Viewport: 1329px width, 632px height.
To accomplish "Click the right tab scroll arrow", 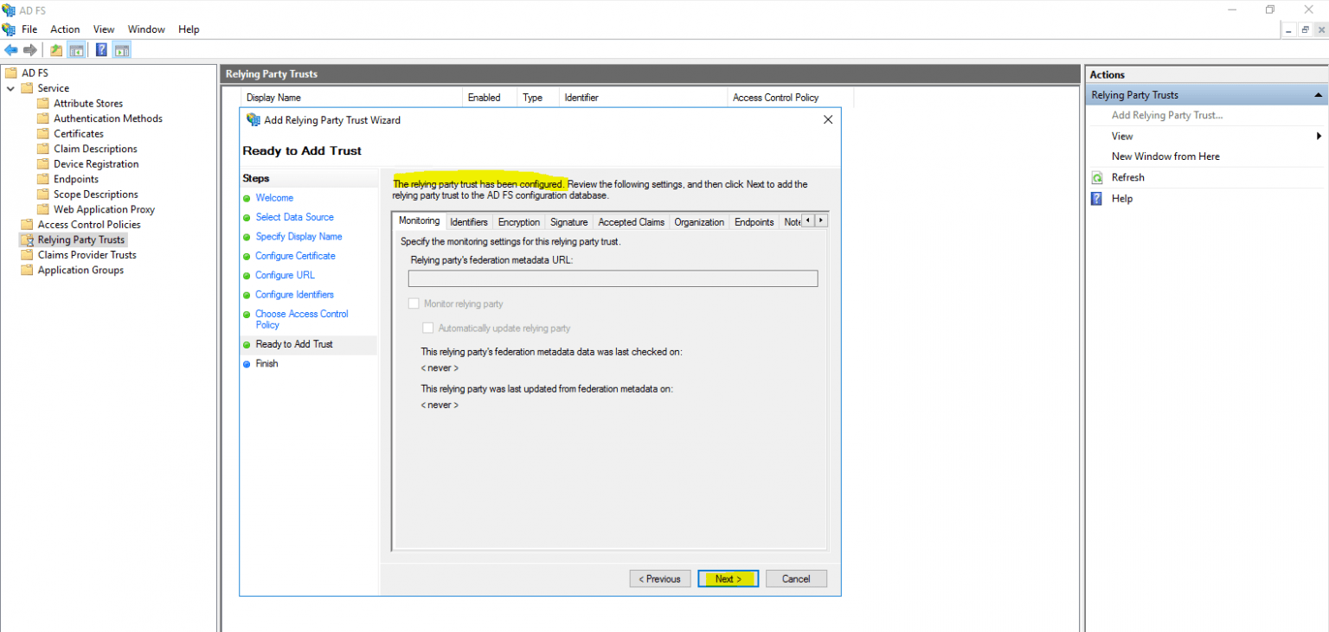I will (820, 220).
